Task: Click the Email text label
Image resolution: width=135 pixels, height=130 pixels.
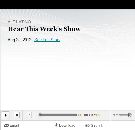Action: click(x=14, y=125)
